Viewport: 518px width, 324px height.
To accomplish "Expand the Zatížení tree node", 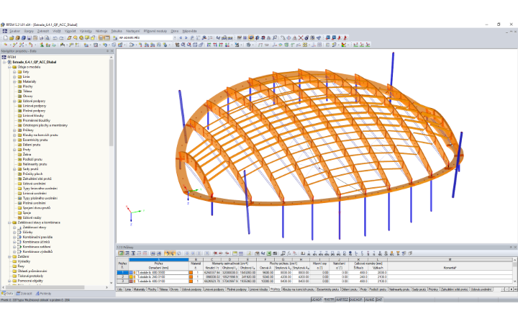I will click(x=9, y=256).
